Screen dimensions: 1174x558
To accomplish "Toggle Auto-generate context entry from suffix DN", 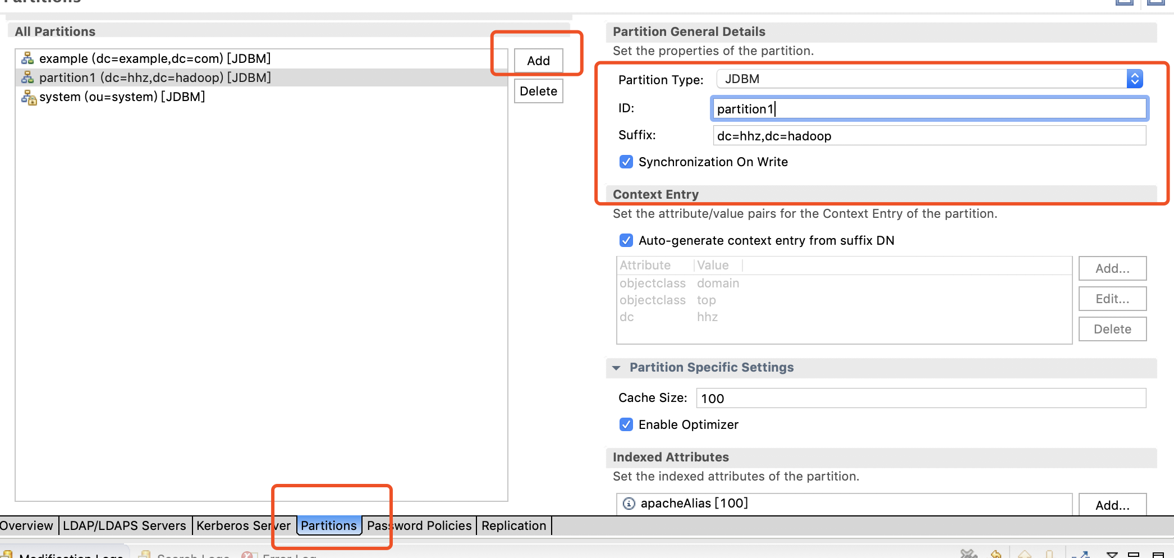I will (626, 240).
